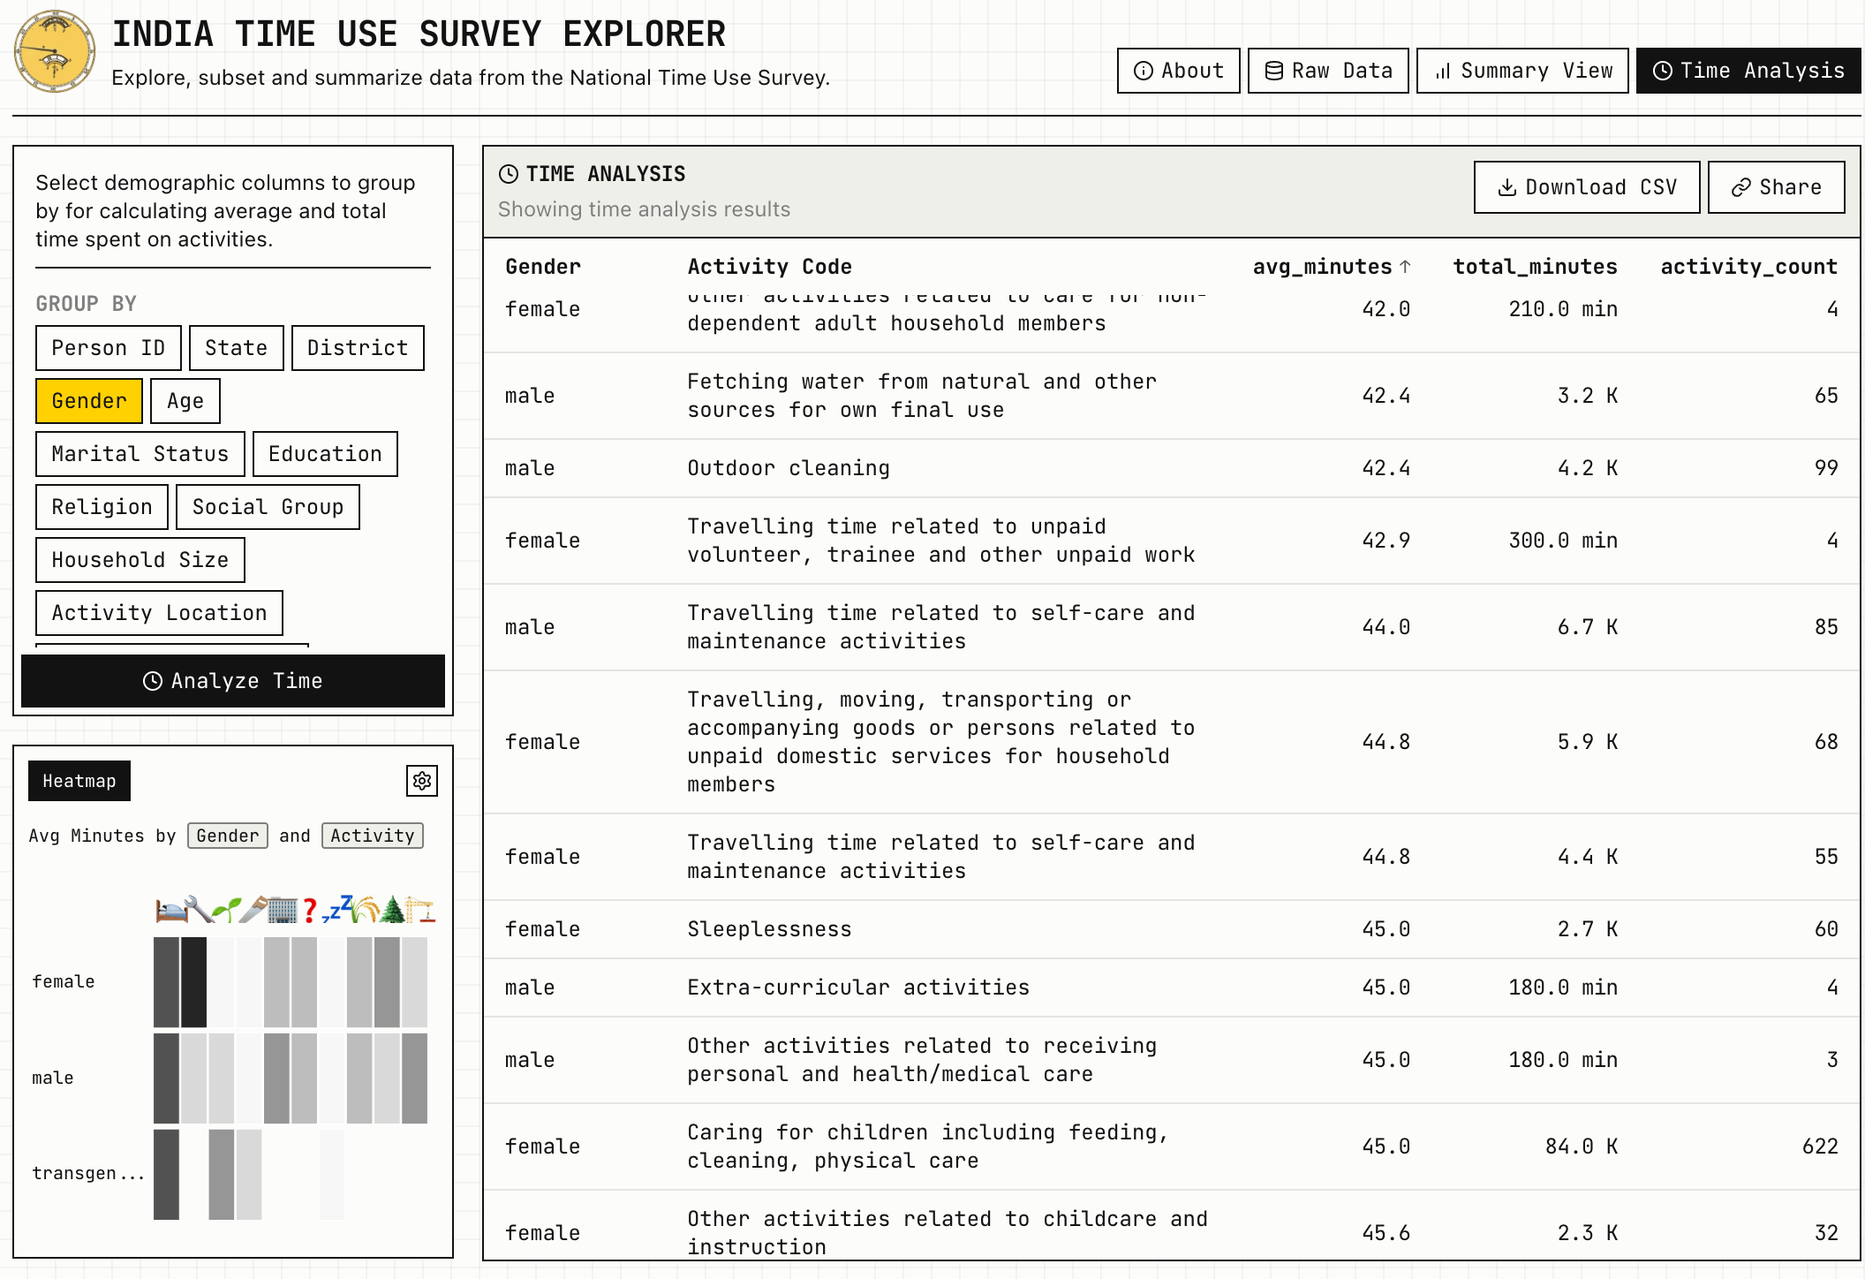Click the Gender chip in heatmap caption

[227, 836]
